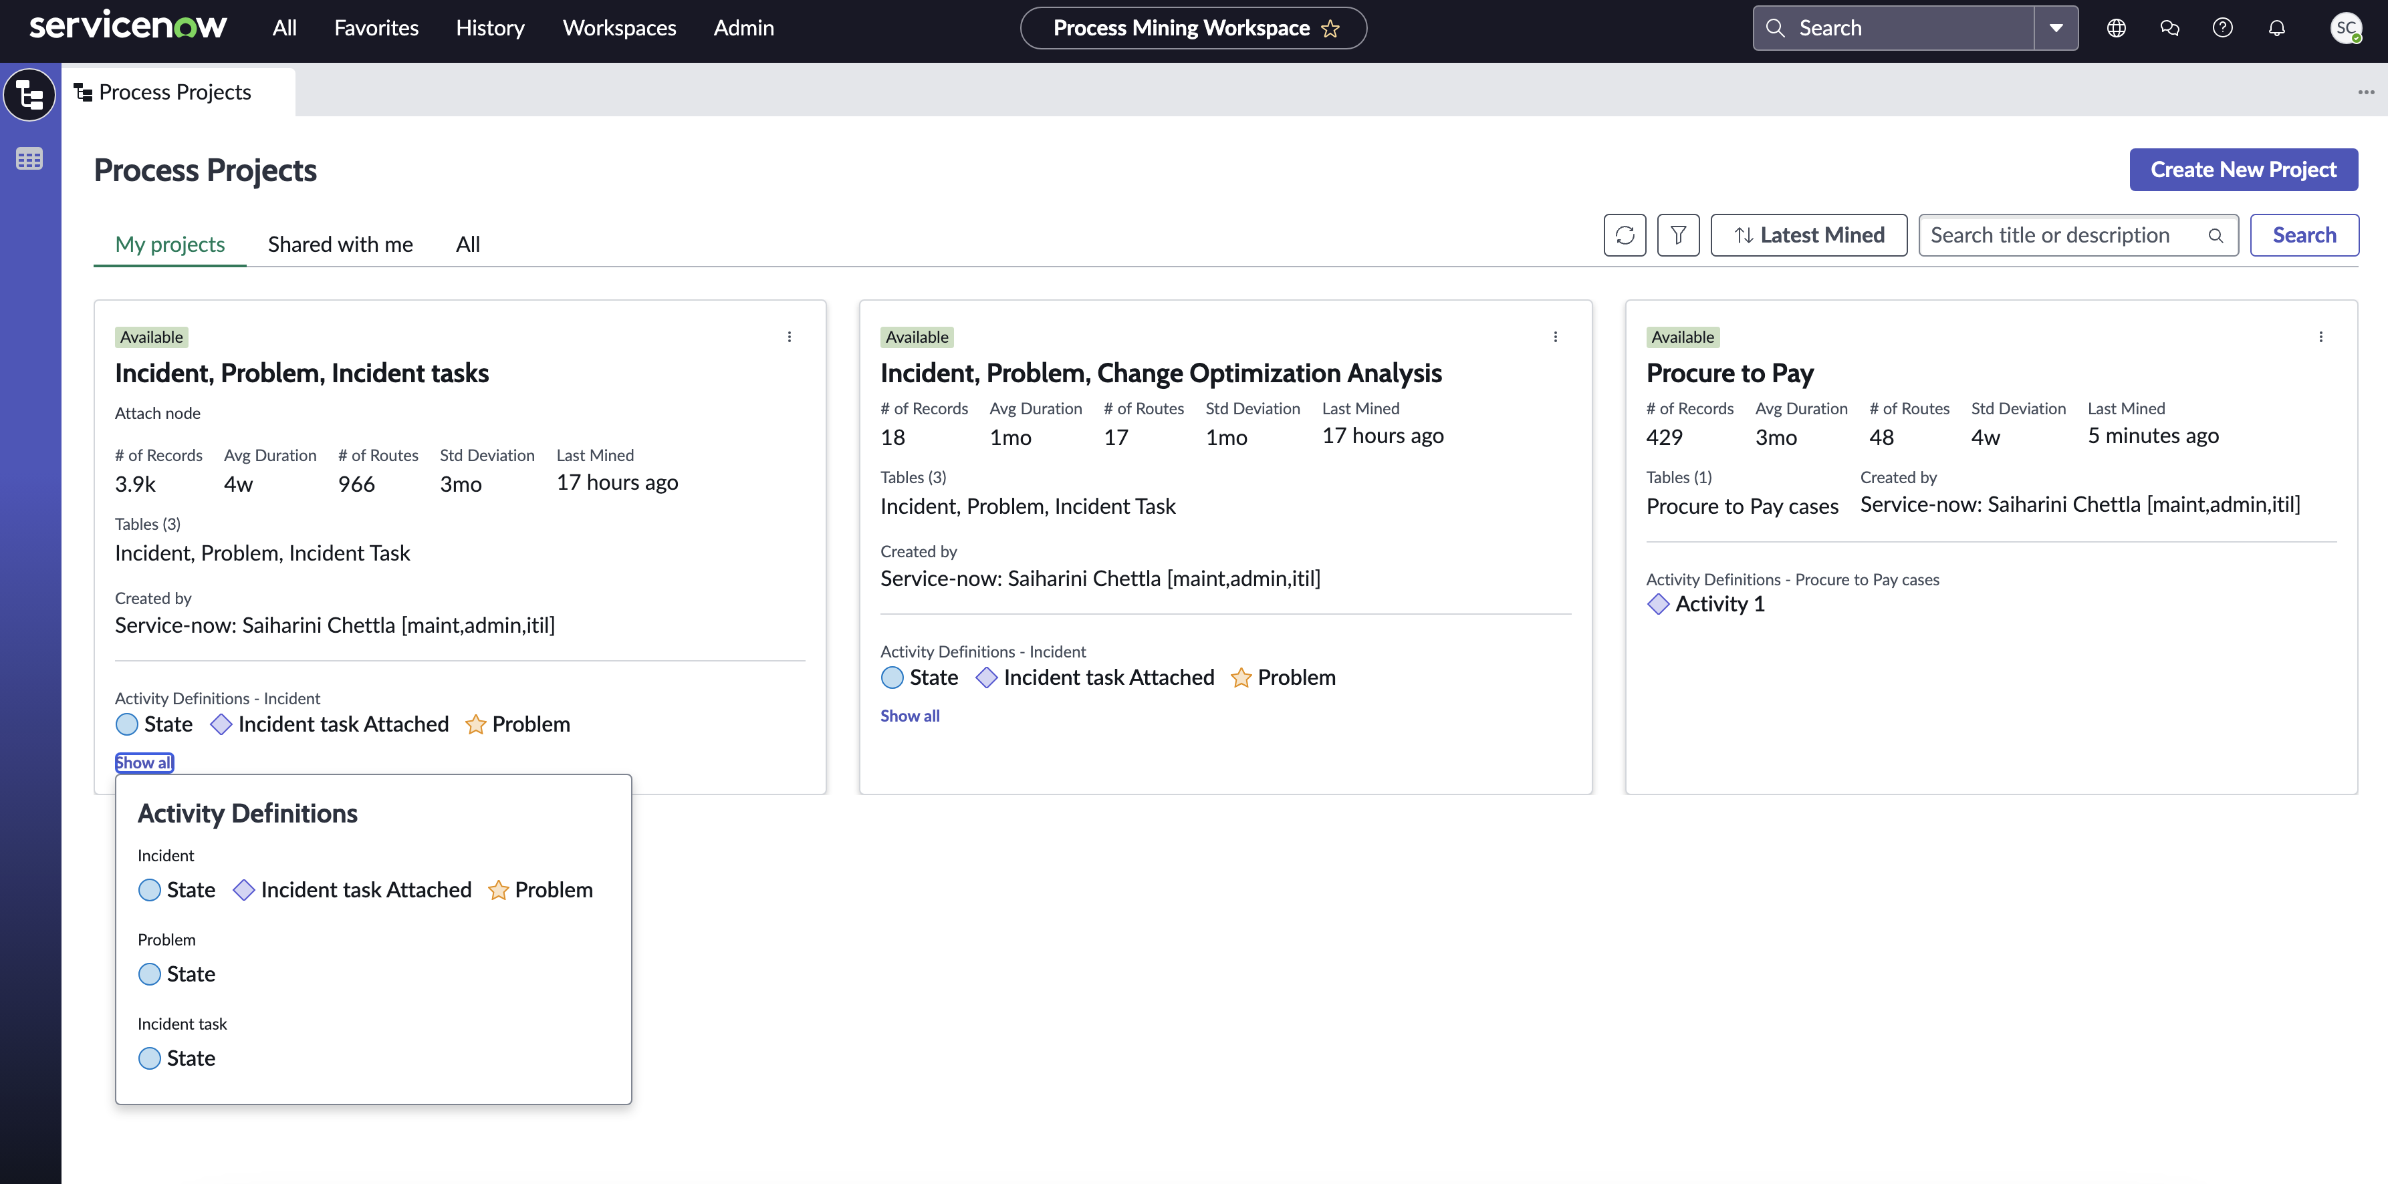Click Problem star icon in first card

coord(475,724)
